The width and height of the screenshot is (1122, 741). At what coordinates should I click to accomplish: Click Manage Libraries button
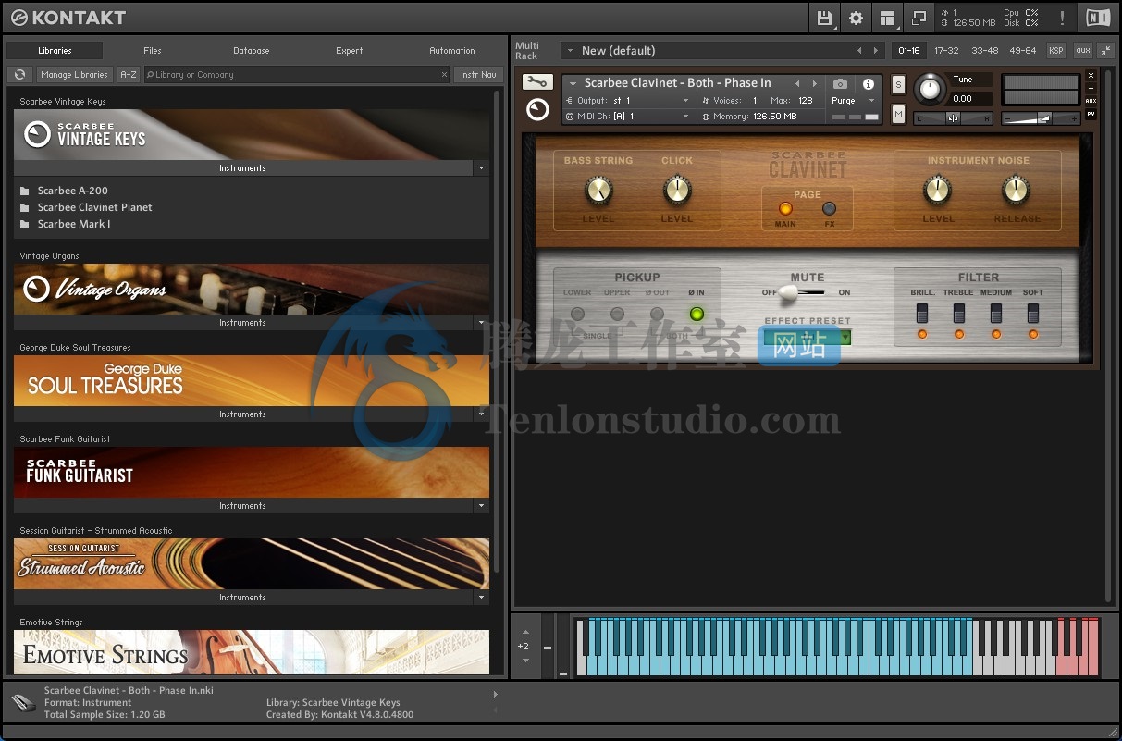[x=75, y=75]
